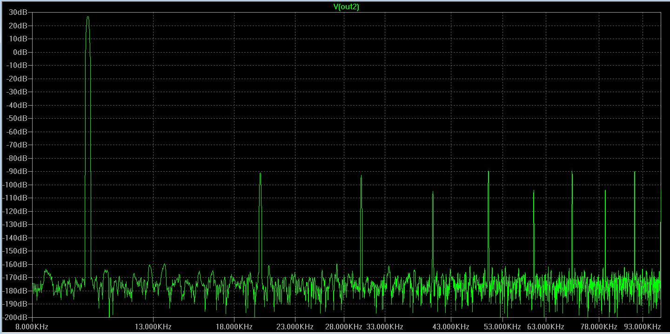Click the 93.000KHz frequency label

643,327
